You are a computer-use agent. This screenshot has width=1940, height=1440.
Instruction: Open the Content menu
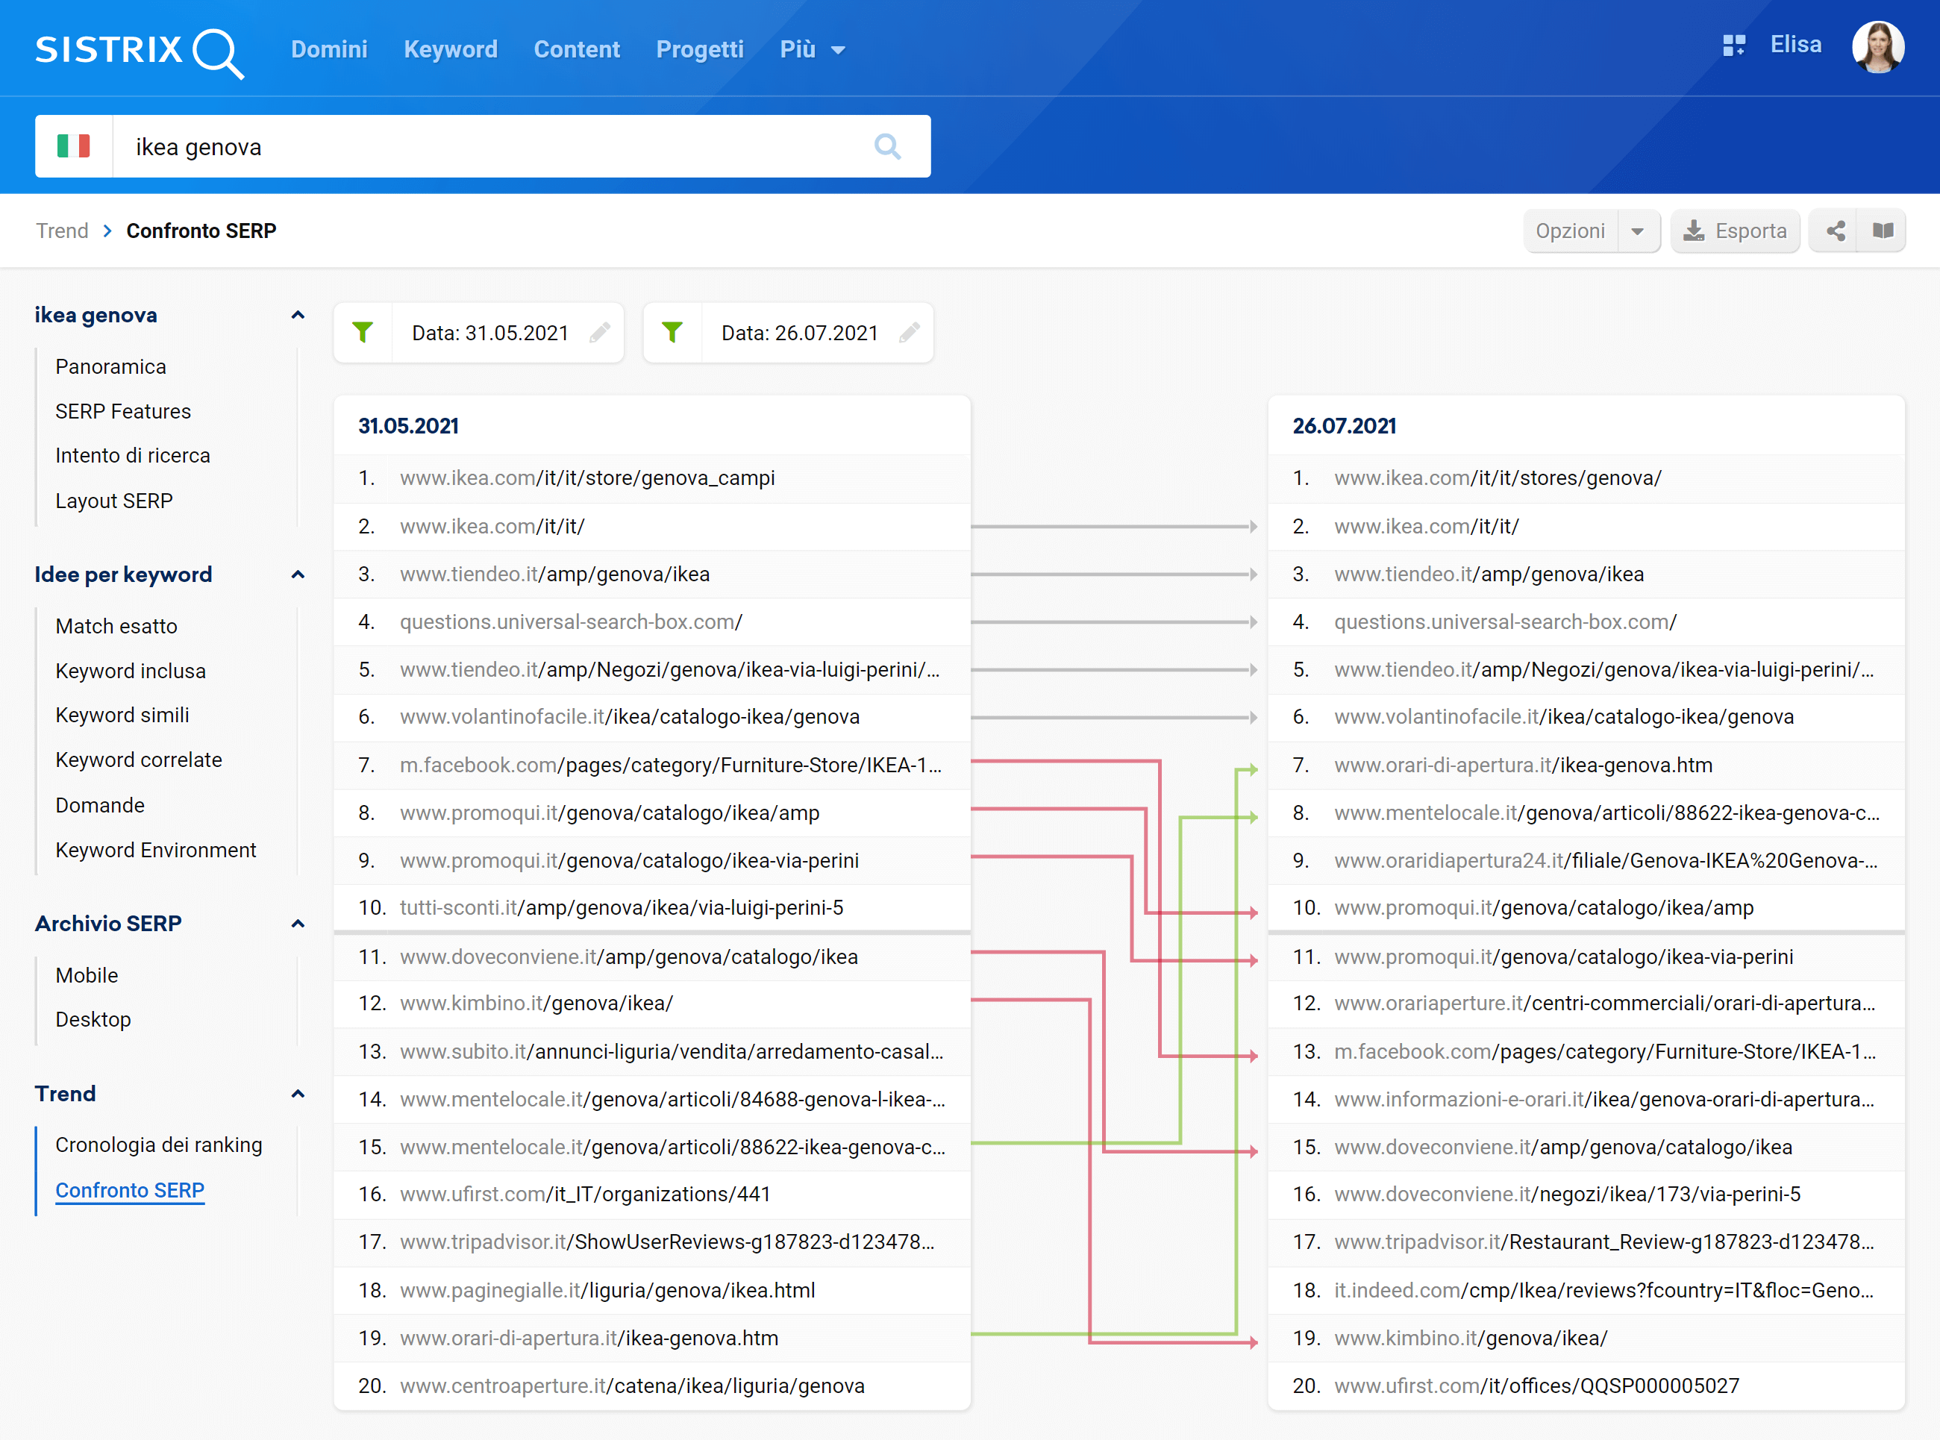[576, 50]
